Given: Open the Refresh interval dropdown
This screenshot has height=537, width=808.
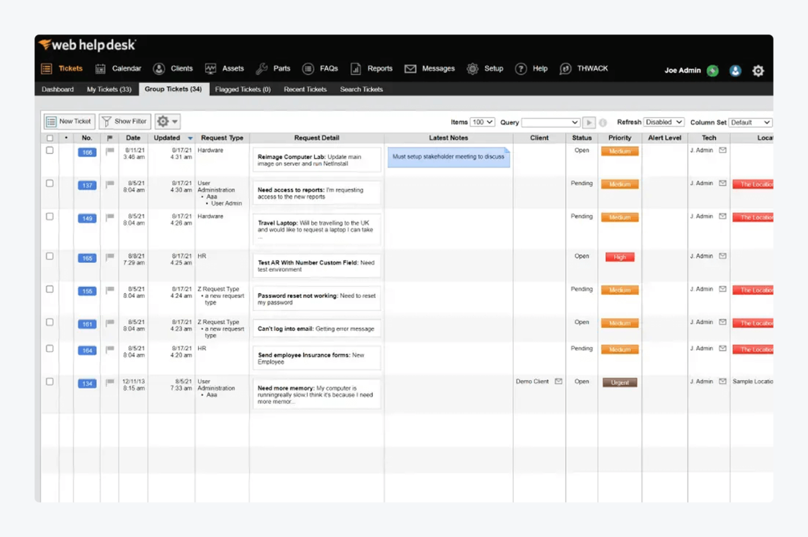Looking at the screenshot, I should click(x=664, y=122).
